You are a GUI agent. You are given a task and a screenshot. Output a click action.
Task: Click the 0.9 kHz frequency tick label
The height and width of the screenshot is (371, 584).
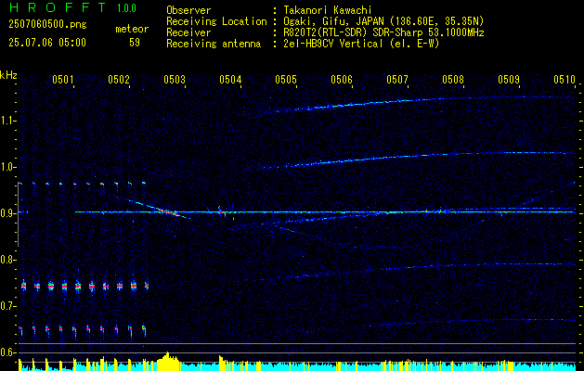point(6,213)
